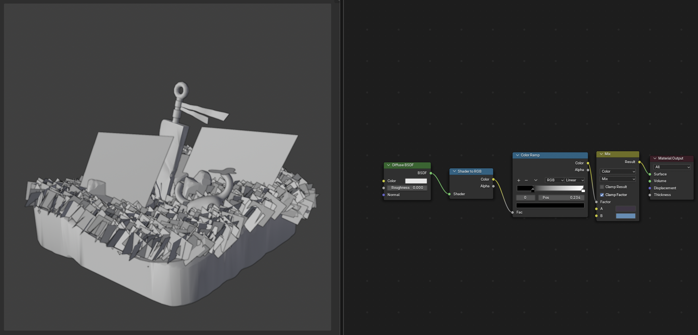Click the Material Output Surface socket
This screenshot has height=335, width=698.
coord(650,174)
